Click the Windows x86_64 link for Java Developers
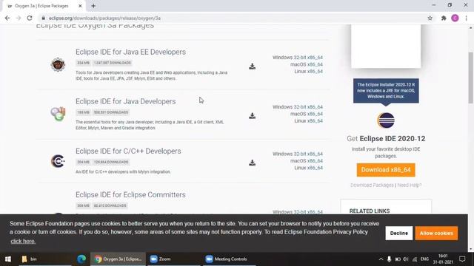The image size is (474, 266). pyautogui.click(x=315, y=106)
